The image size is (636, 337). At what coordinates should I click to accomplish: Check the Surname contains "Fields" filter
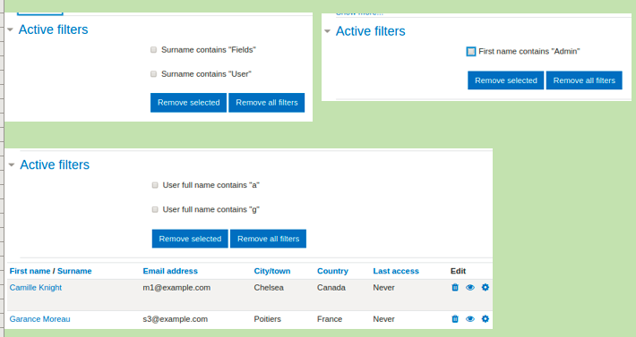[x=153, y=50]
